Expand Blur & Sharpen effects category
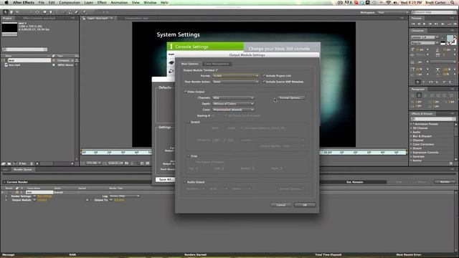Image resolution: width=459 pixels, height=258 pixels. (411, 136)
